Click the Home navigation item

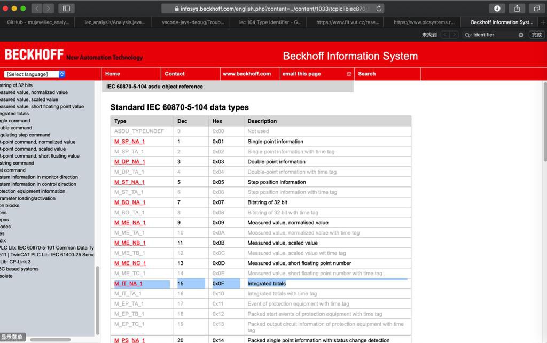click(112, 74)
